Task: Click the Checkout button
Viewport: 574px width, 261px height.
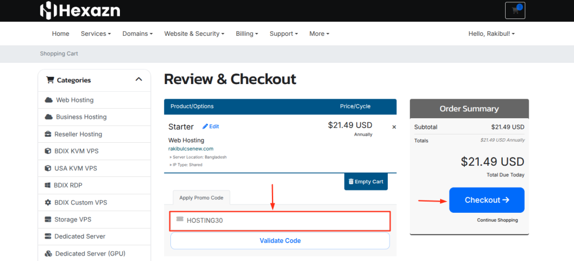Action: (x=487, y=200)
